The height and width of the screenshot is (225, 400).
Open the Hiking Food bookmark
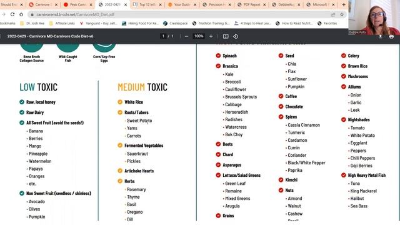click(x=140, y=23)
